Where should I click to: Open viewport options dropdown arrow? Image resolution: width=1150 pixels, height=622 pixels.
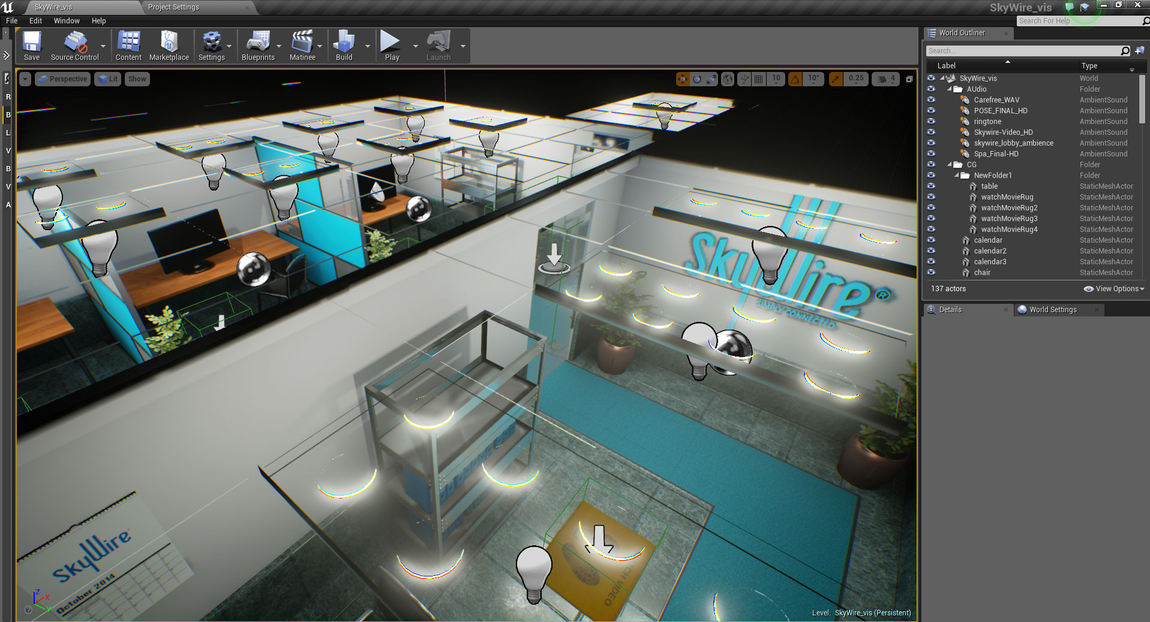coord(25,79)
